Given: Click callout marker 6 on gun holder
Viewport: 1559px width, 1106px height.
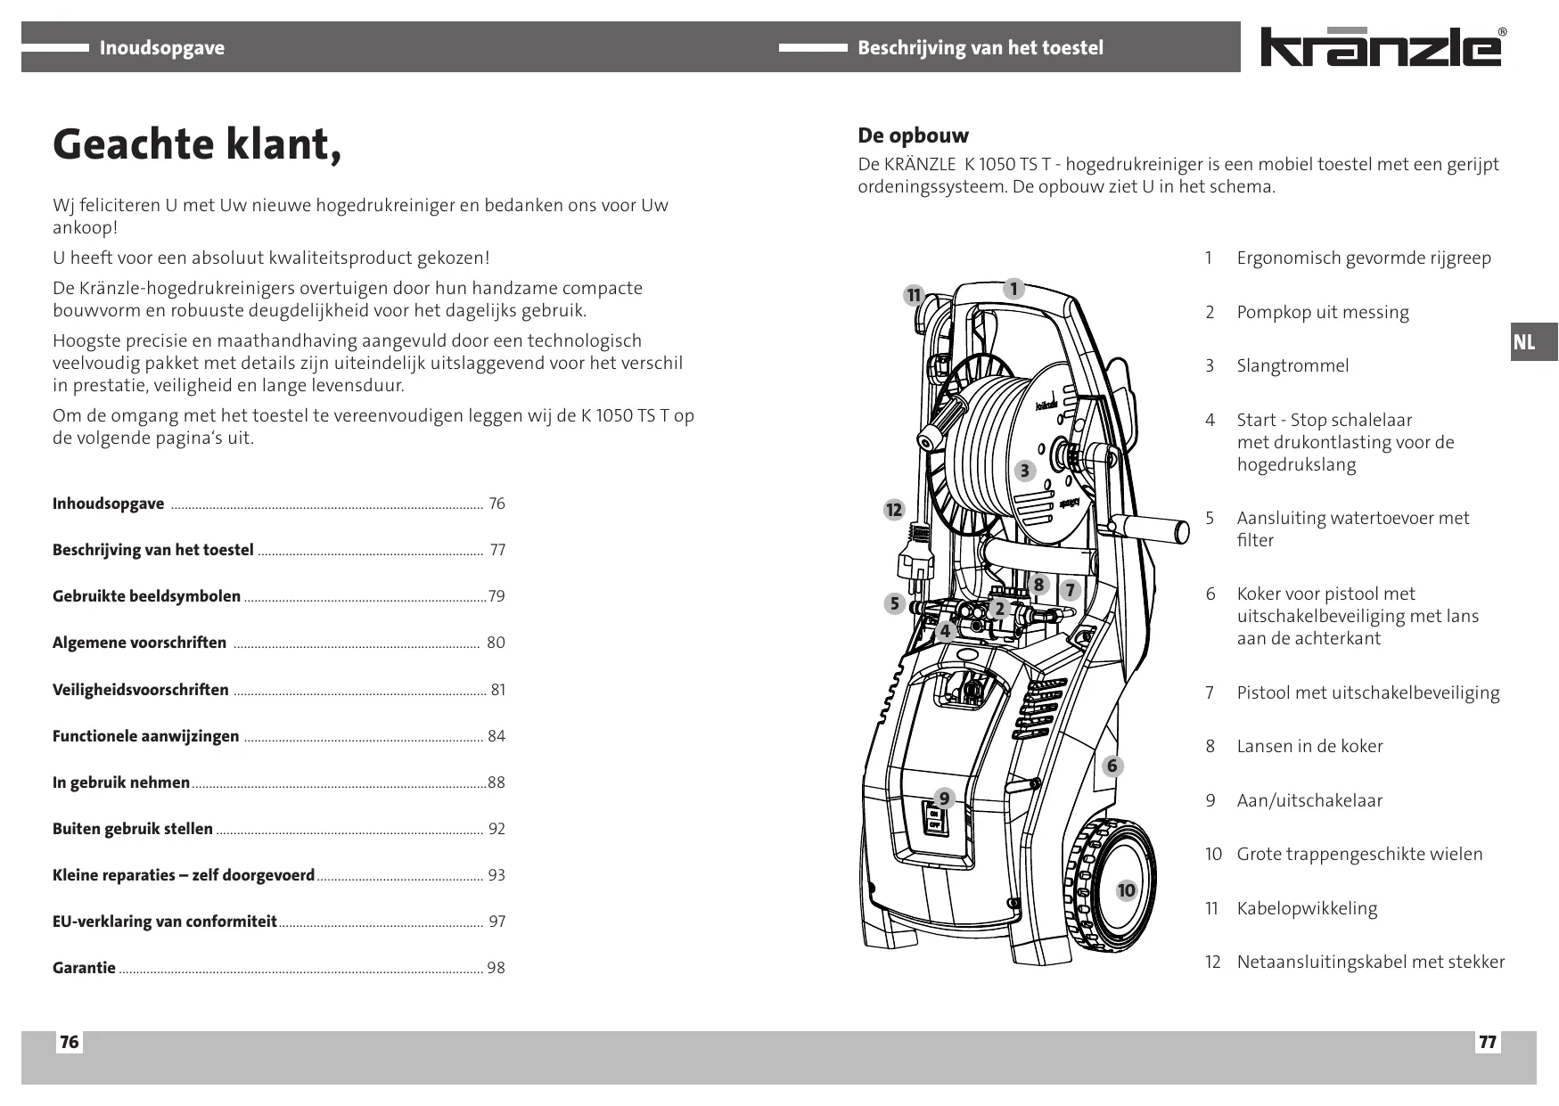Looking at the screenshot, I should pos(1112,766).
